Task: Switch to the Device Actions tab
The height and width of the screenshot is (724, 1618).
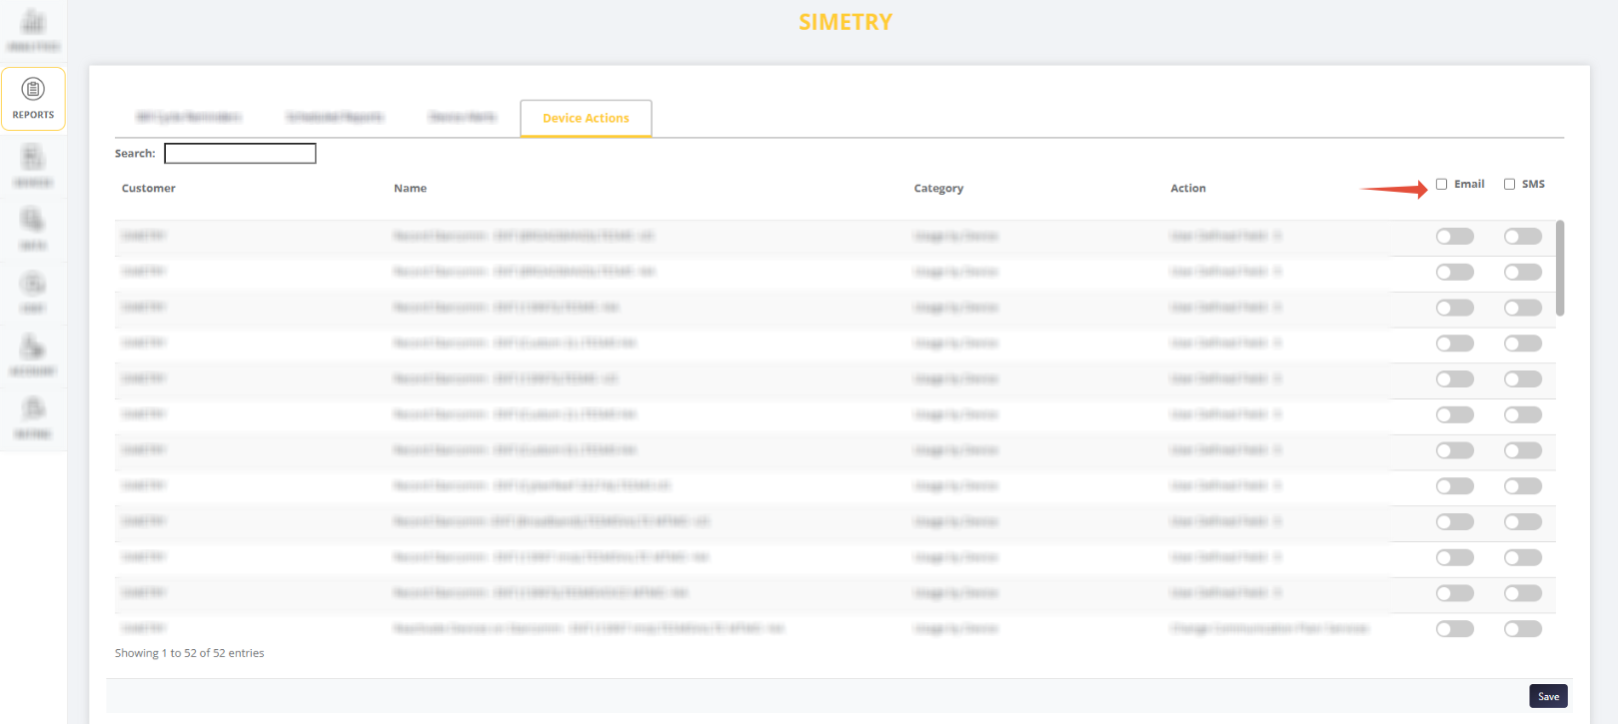Action: [x=586, y=118]
